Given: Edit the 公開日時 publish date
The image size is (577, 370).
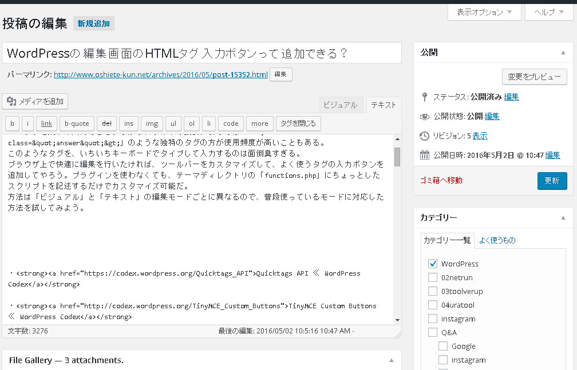Looking at the screenshot, I should pyautogui.click(x=553, y=155).
